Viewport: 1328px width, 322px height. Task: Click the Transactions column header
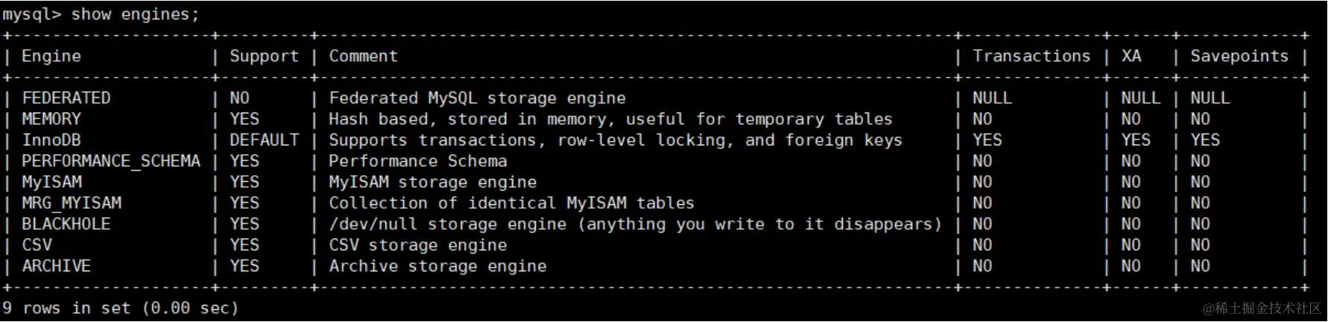(x=1031, y=56)
